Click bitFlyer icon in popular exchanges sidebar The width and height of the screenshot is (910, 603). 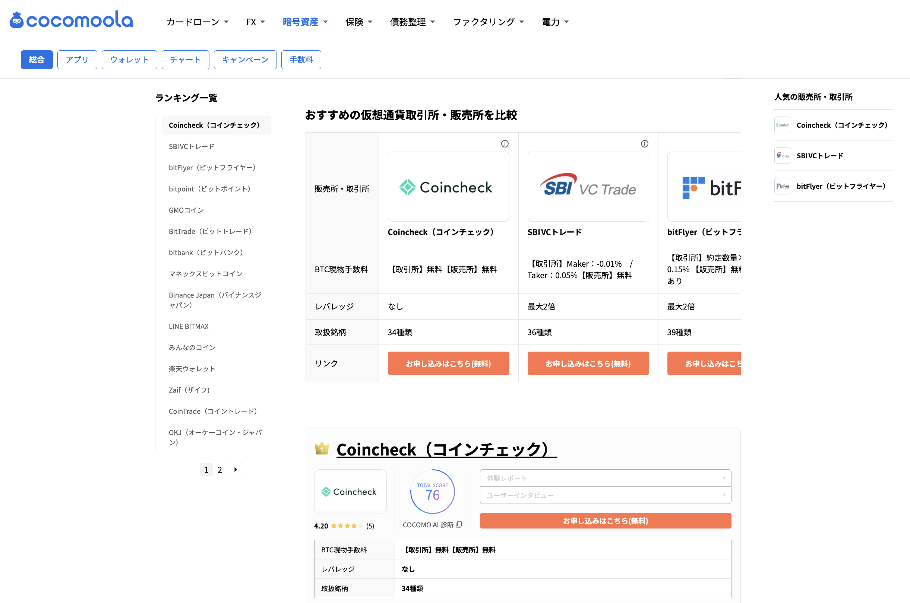point(782,186)
